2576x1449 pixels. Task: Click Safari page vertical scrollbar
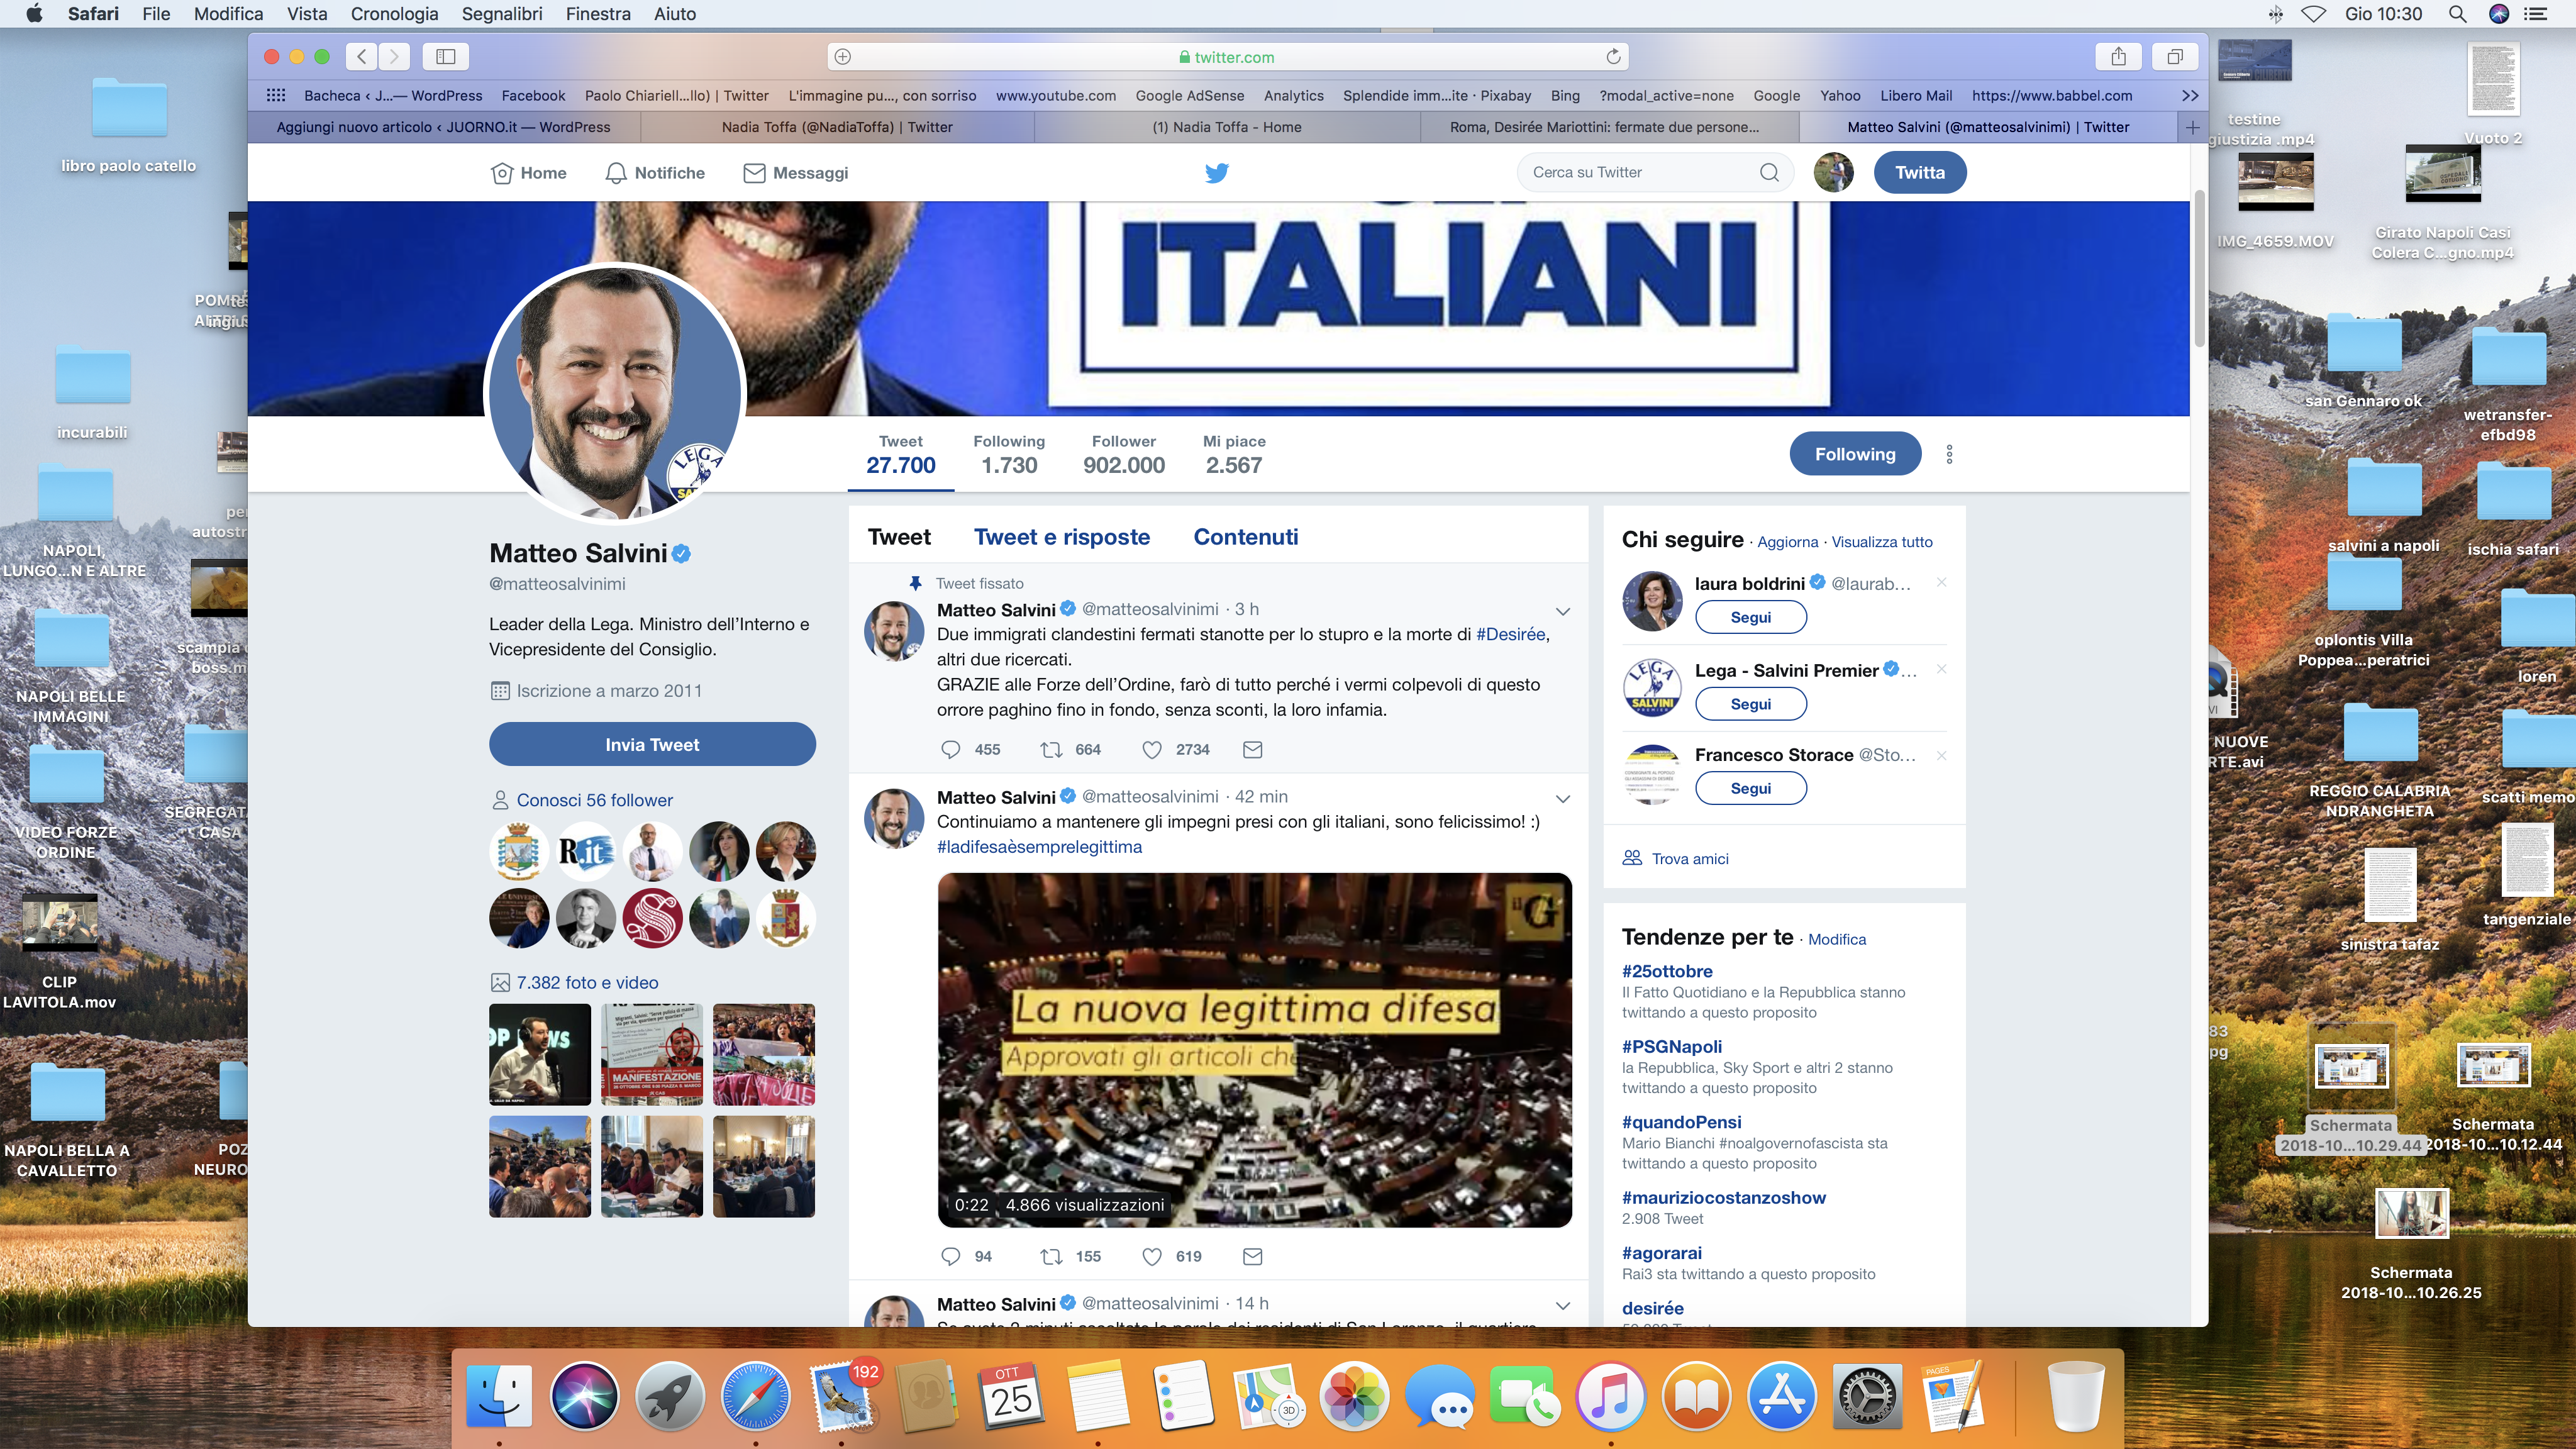[2199, 270]
